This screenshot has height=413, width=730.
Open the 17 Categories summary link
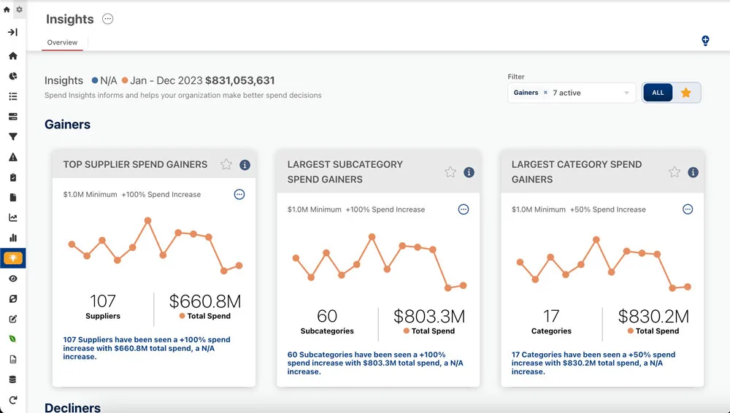tap(593, 363)
